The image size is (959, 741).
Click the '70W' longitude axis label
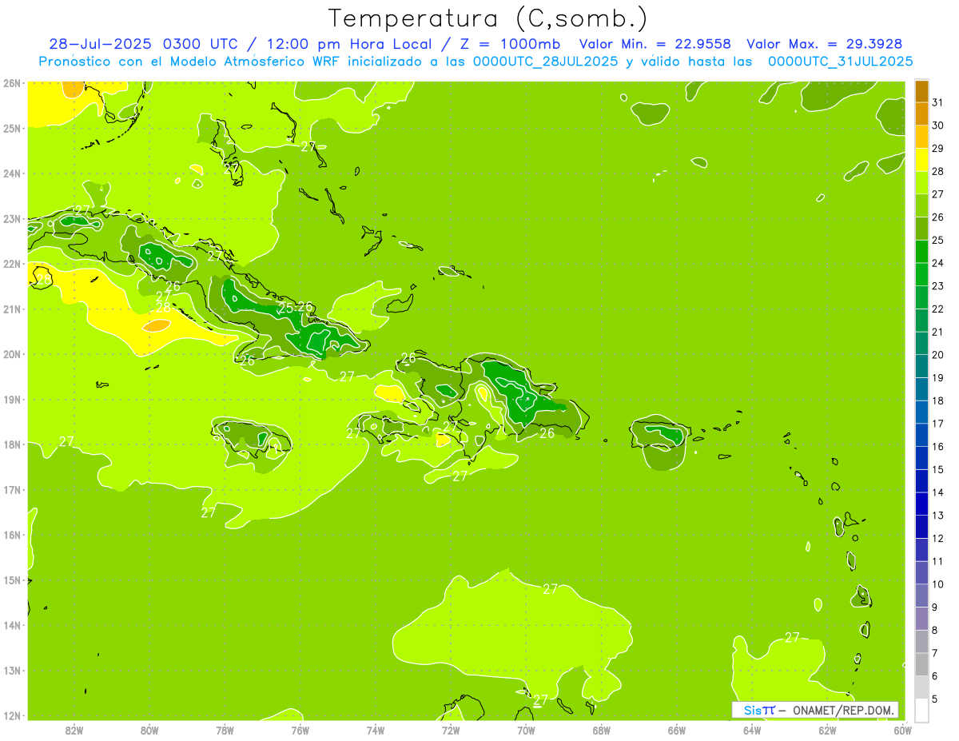[x=526, y=730]
